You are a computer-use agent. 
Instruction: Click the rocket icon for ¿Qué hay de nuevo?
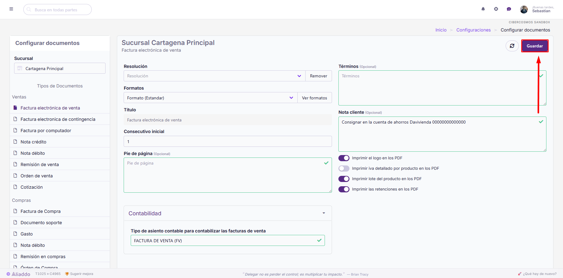(520, 274)
